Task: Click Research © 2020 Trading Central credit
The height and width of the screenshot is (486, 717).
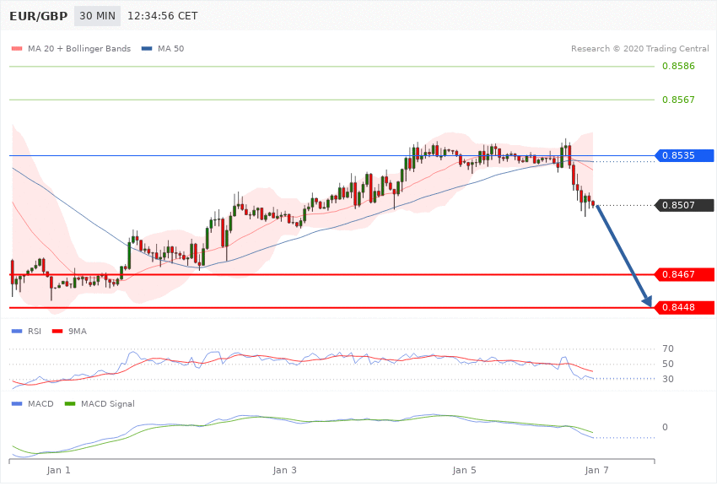Action: coord(639,48)
